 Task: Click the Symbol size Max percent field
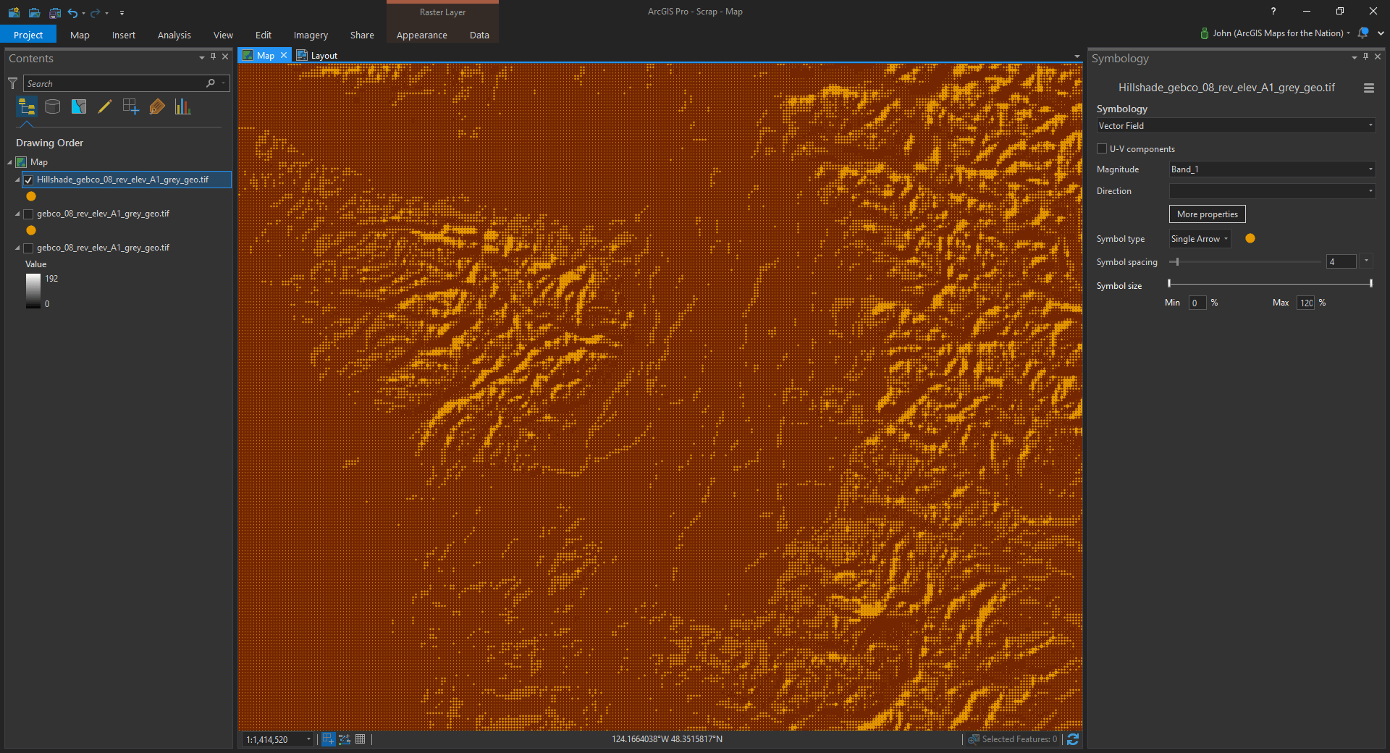(1305, 303)
